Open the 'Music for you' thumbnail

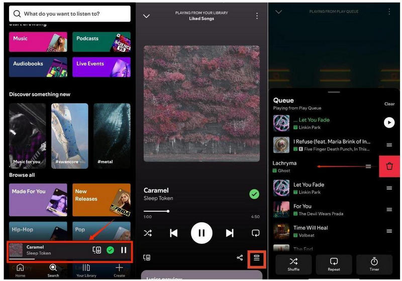click(x=28, y=136)
